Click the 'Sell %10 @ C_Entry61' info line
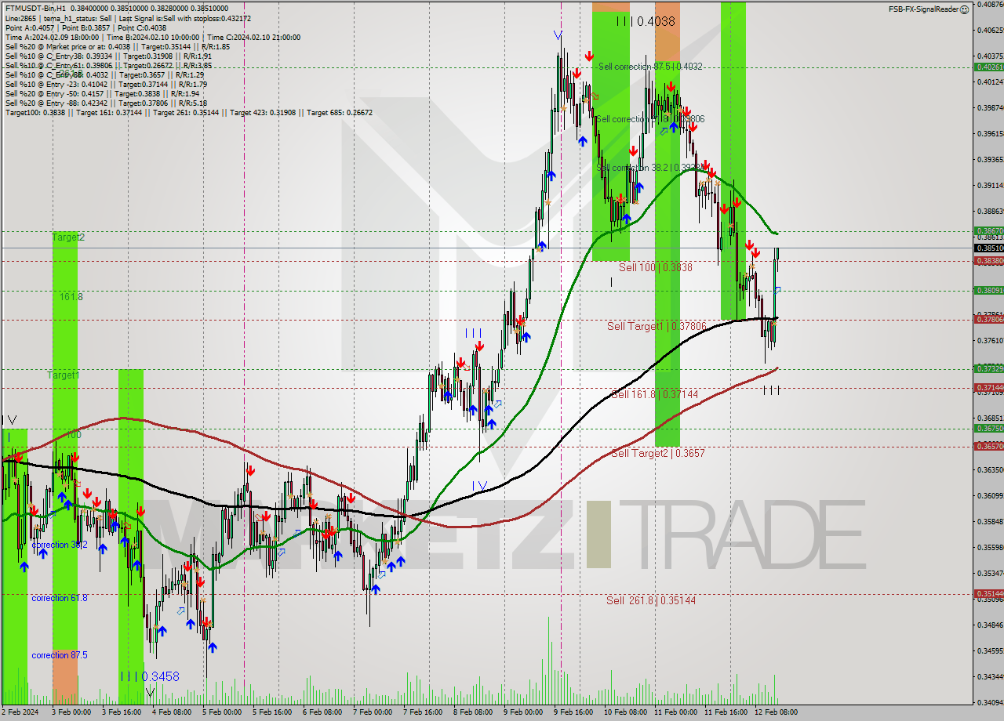Image resolution: width=1004 pixels, height=721 pixels. [108, 65]
